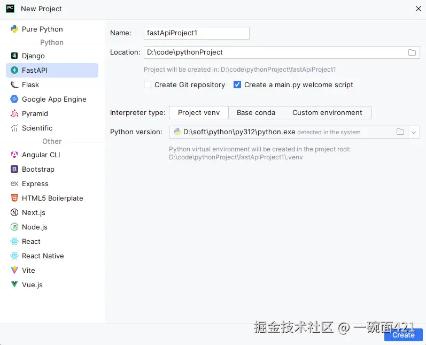Viewport: 426px width, 345px height.
Task: Browse for project location folder
Action: click(412, 52)
